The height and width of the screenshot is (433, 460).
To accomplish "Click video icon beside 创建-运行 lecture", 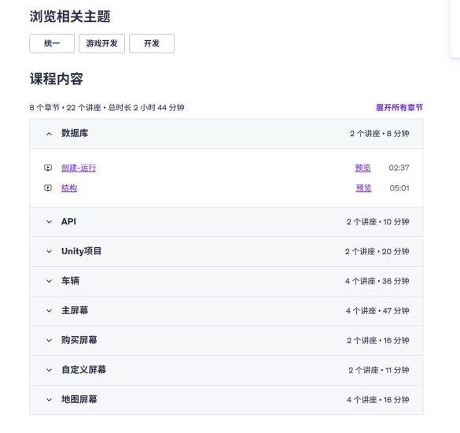I will click(48, 168).
